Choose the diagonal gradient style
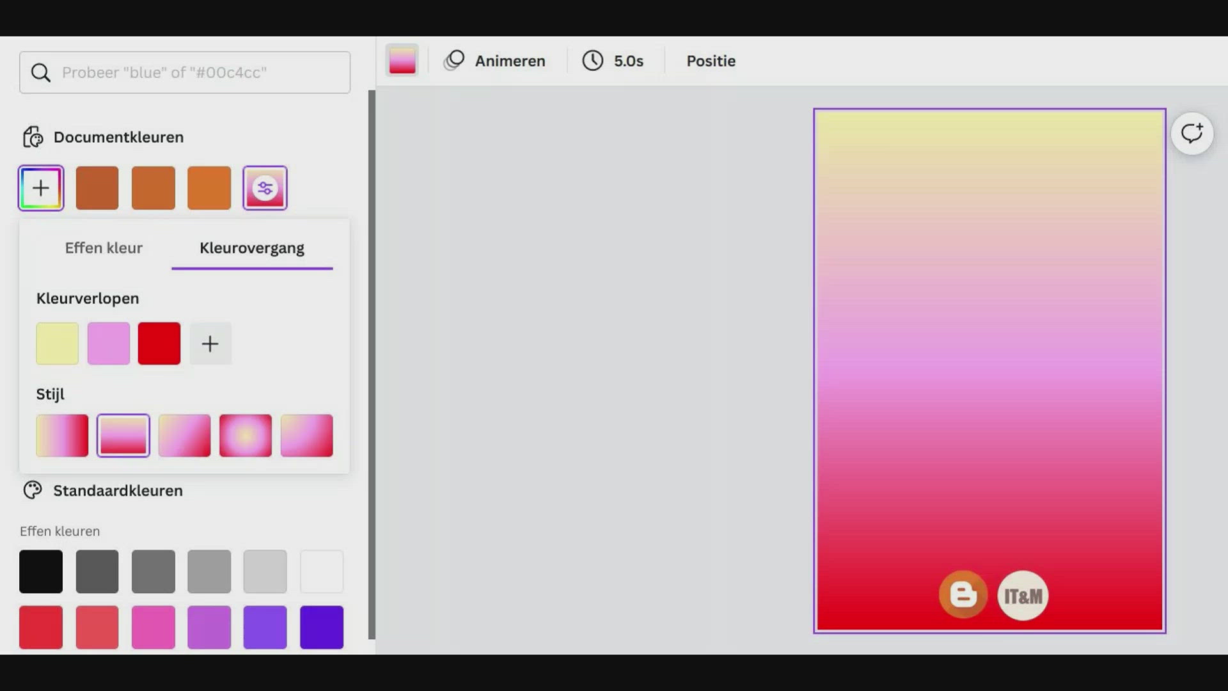Viewport: 1228px width, 691px height. pyautogui.click(x=184, y=436)
